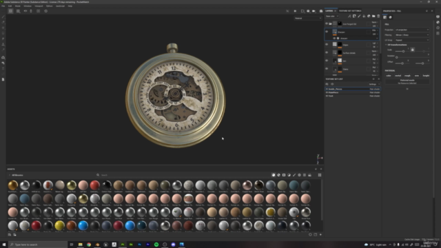The height and width of the screenshot is (248, 441).
Task: Select the Smudge tool
Action: pos(3,39)
